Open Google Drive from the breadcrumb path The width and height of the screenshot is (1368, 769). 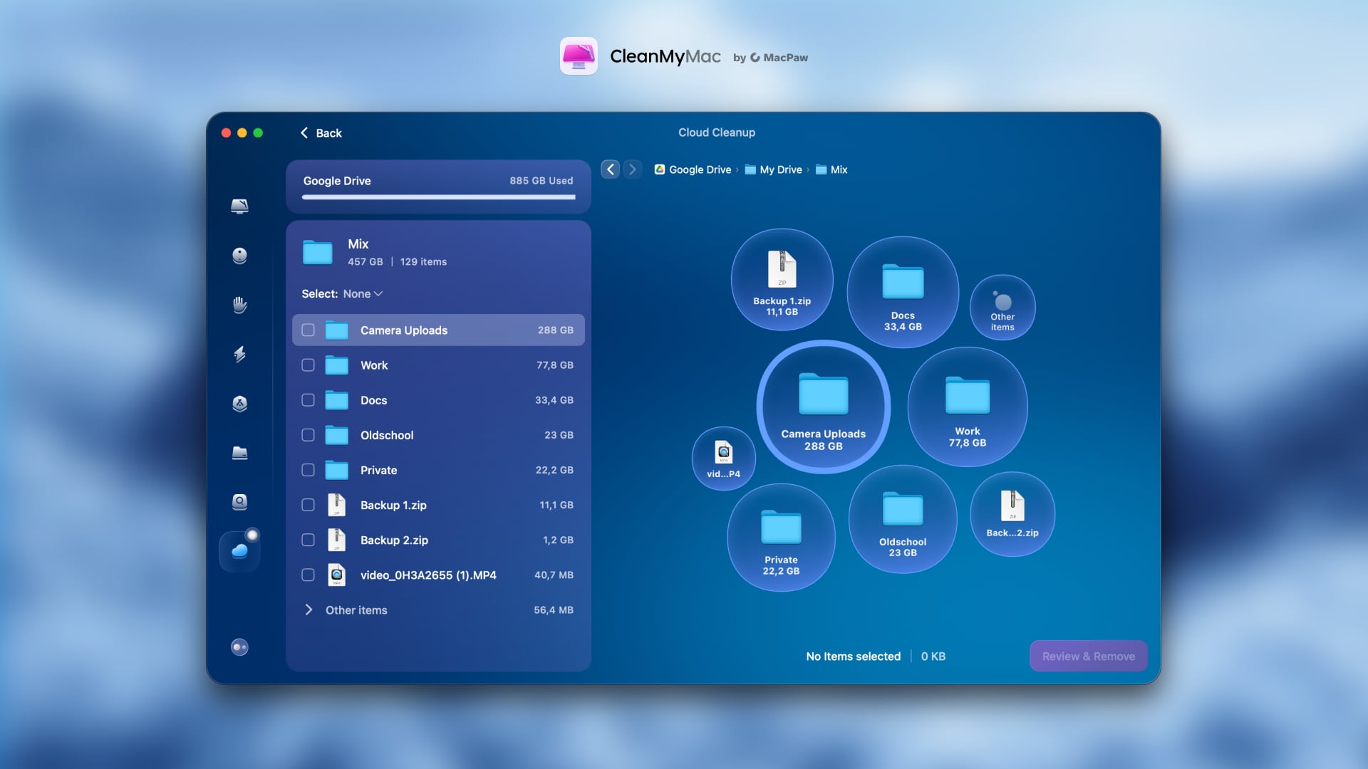[700, 169]
